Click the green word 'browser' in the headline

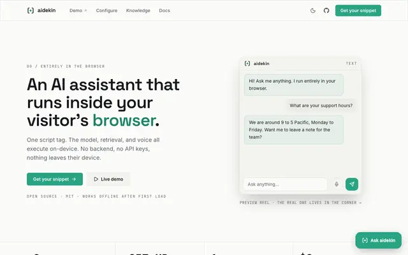tap(124, 120)
